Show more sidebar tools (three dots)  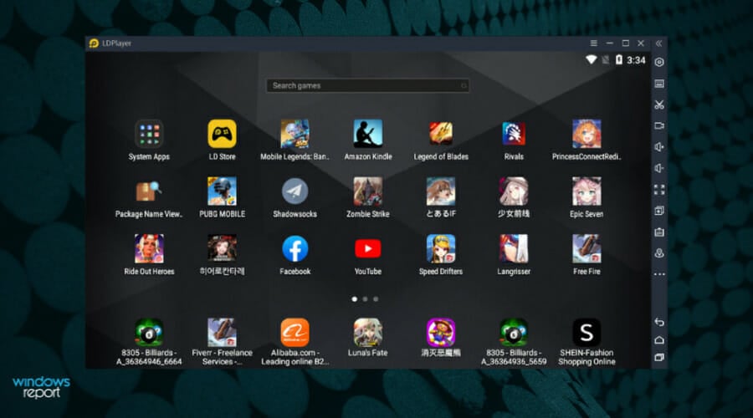659,274
